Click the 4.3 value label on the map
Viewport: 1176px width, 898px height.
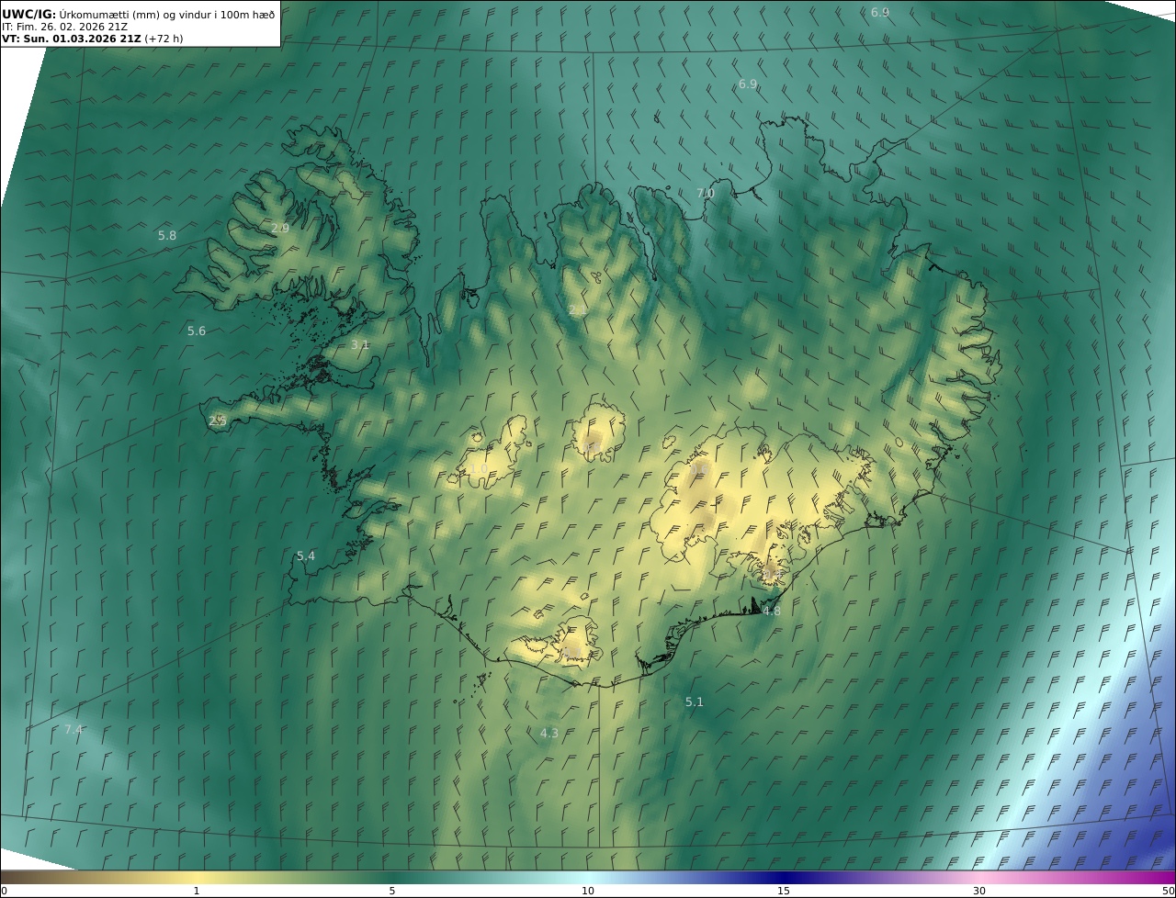coord(548,733)
